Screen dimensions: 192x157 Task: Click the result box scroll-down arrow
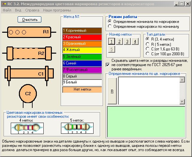pos(182,102)
